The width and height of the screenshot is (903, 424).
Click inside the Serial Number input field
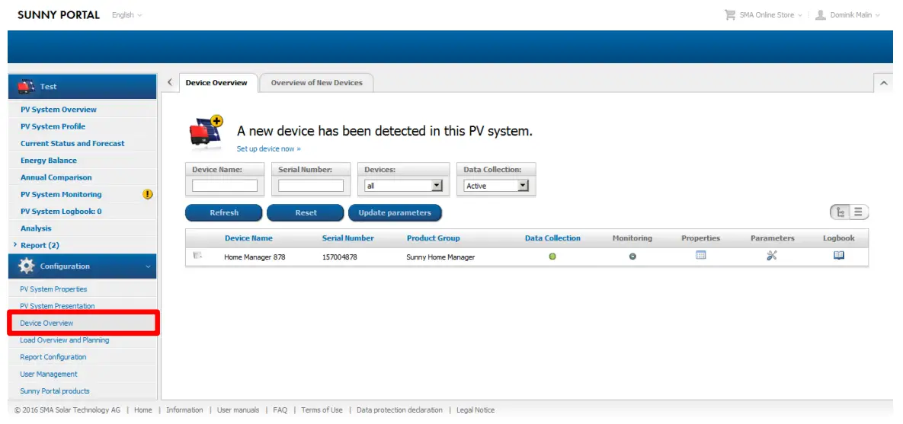click(311, 186)
